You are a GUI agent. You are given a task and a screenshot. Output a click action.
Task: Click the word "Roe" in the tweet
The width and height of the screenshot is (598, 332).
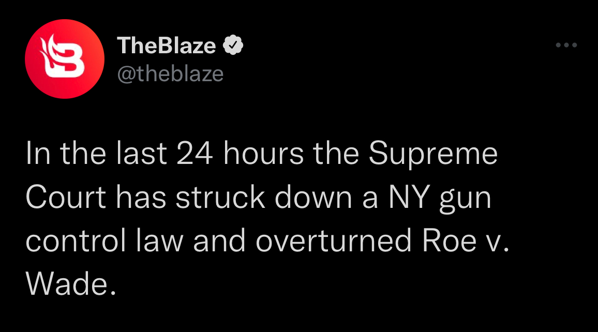pos(449,240)
